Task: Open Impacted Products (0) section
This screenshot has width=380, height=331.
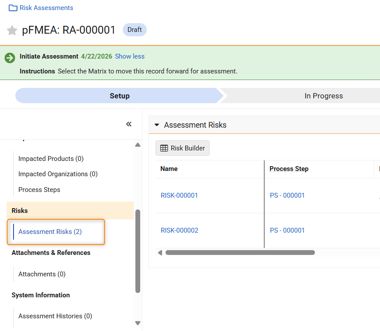Action: pyautogui.click(x=51, y=159)
